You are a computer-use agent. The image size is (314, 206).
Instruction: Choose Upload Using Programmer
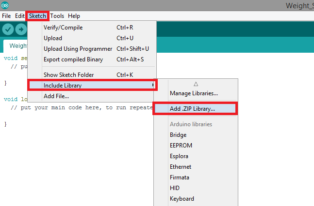[78, 49]
